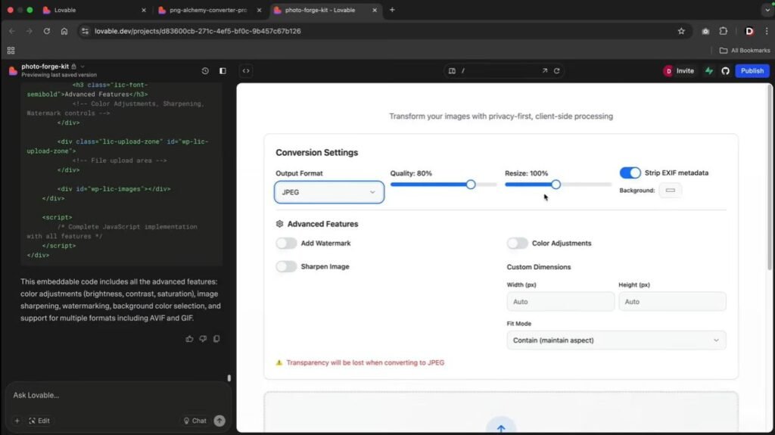Copy the chat response with the copy icon
The height and width of the screenshot is (435, 775).
click(x=216, y=339)
